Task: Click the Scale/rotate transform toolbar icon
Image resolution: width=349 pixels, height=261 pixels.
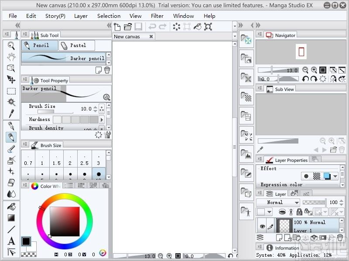Action: click(208, 27)
